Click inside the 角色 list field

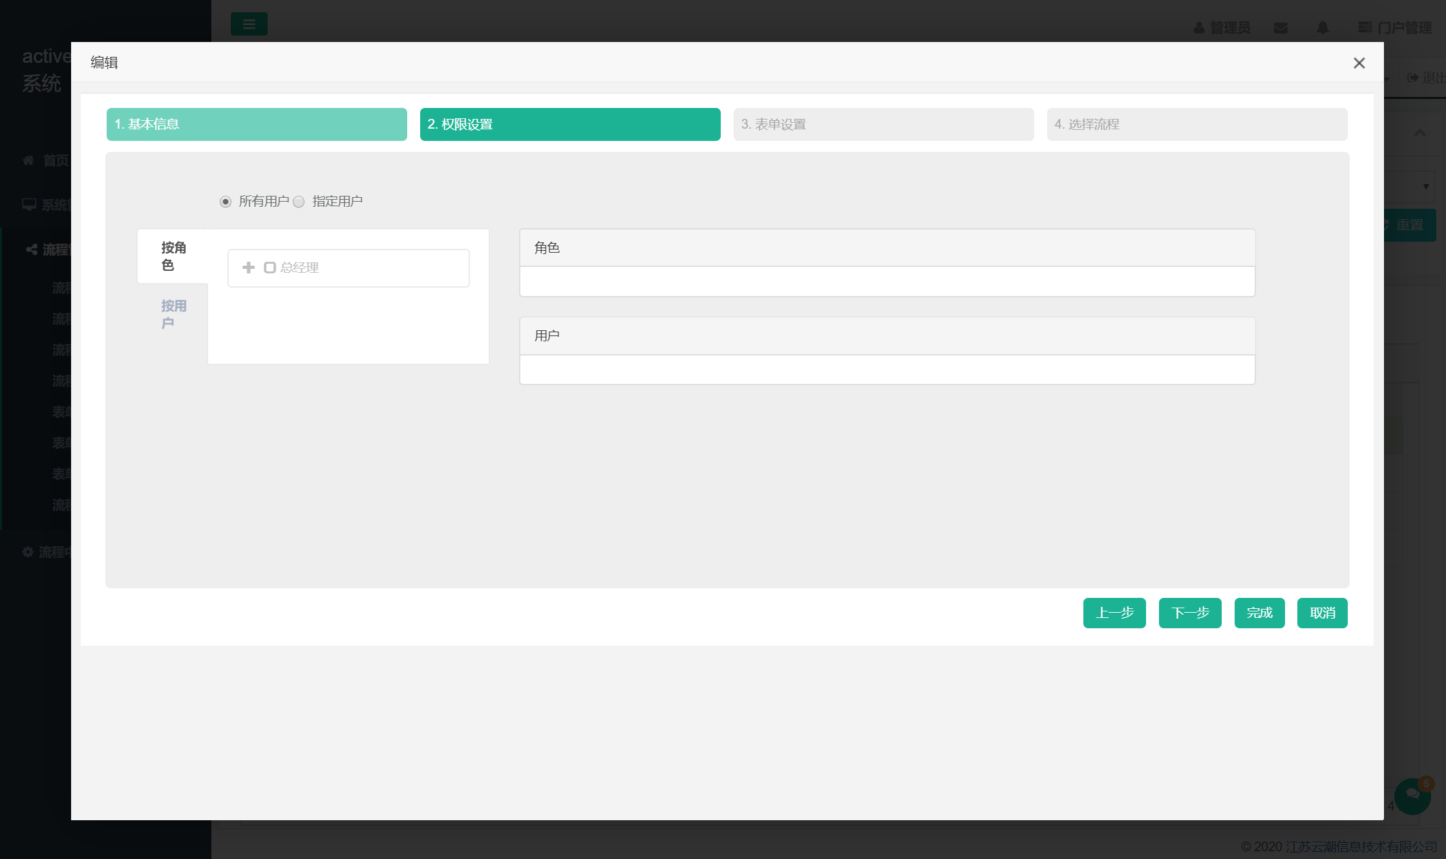(x=887, y=282)
